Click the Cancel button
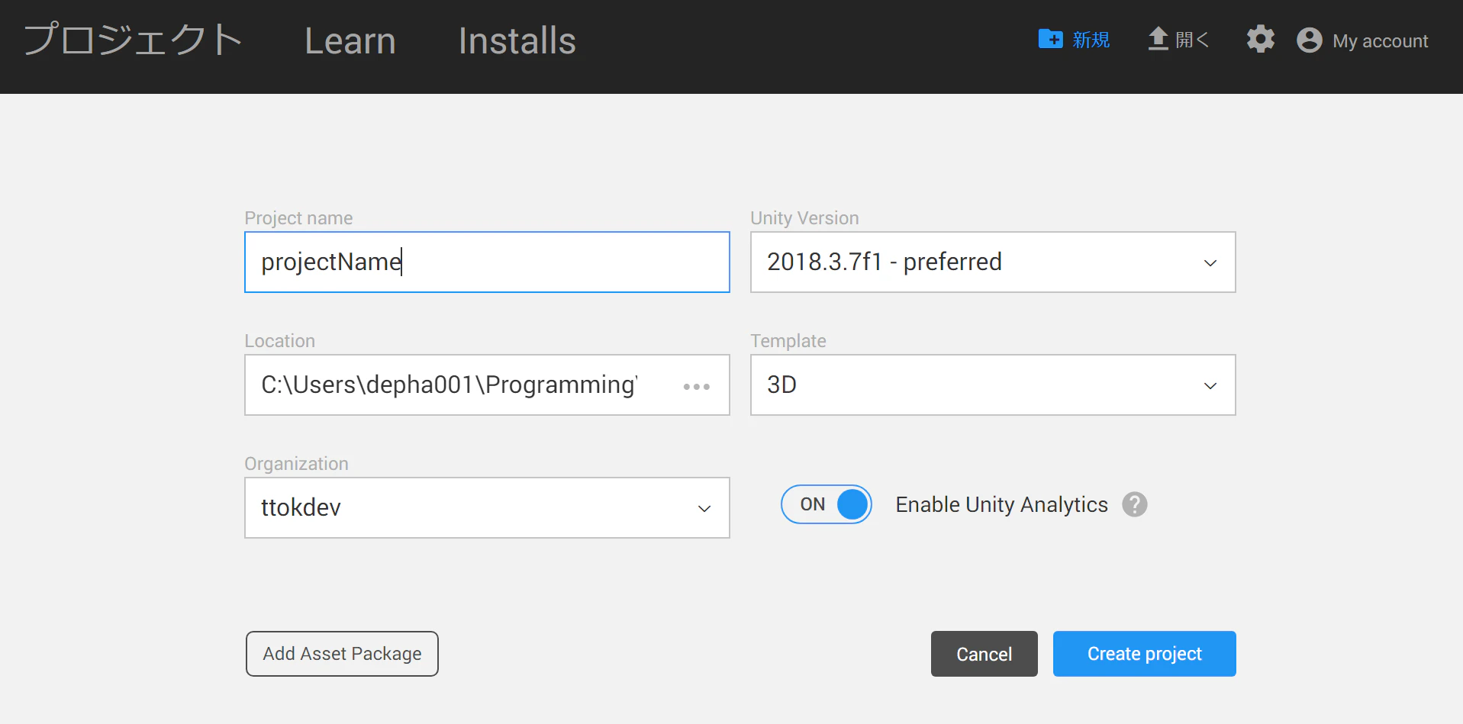The height and width of the screenshot is (724, 1463). [x=984, y=654]
